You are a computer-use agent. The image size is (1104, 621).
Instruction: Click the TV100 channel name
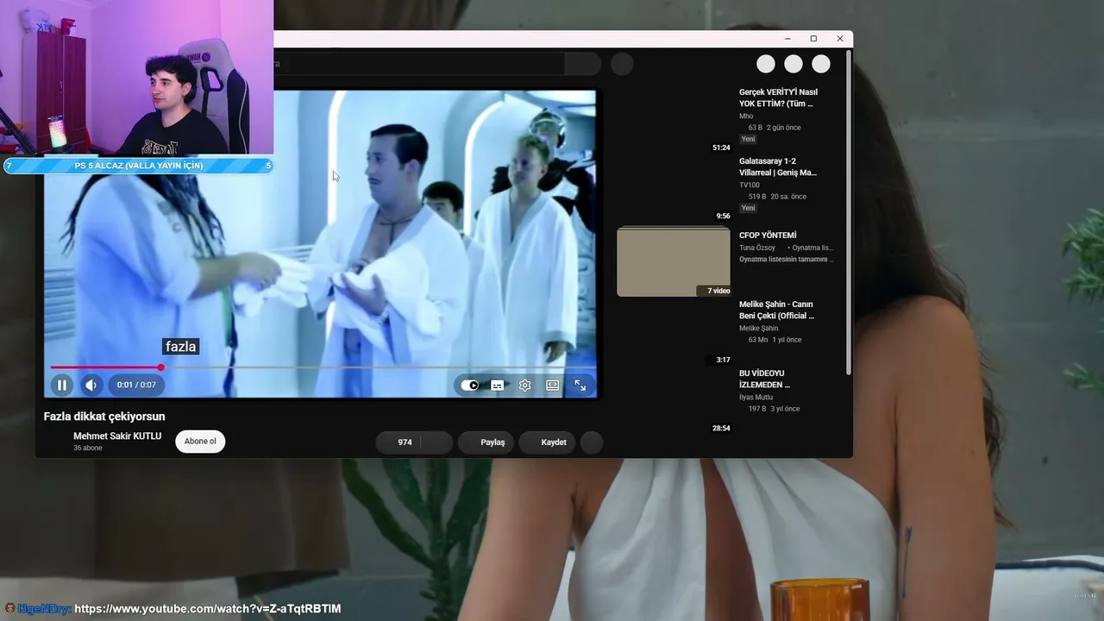[x=750, y=185]
